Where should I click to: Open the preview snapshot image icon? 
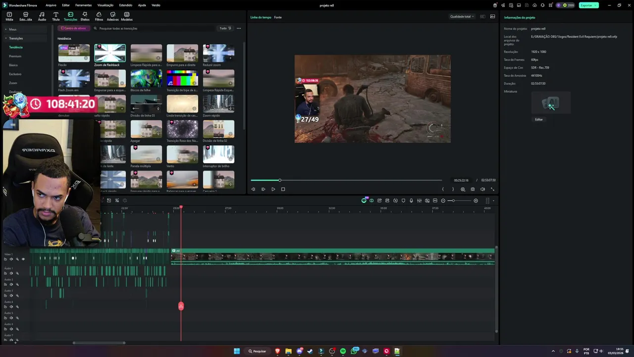[x=492, y=16]
